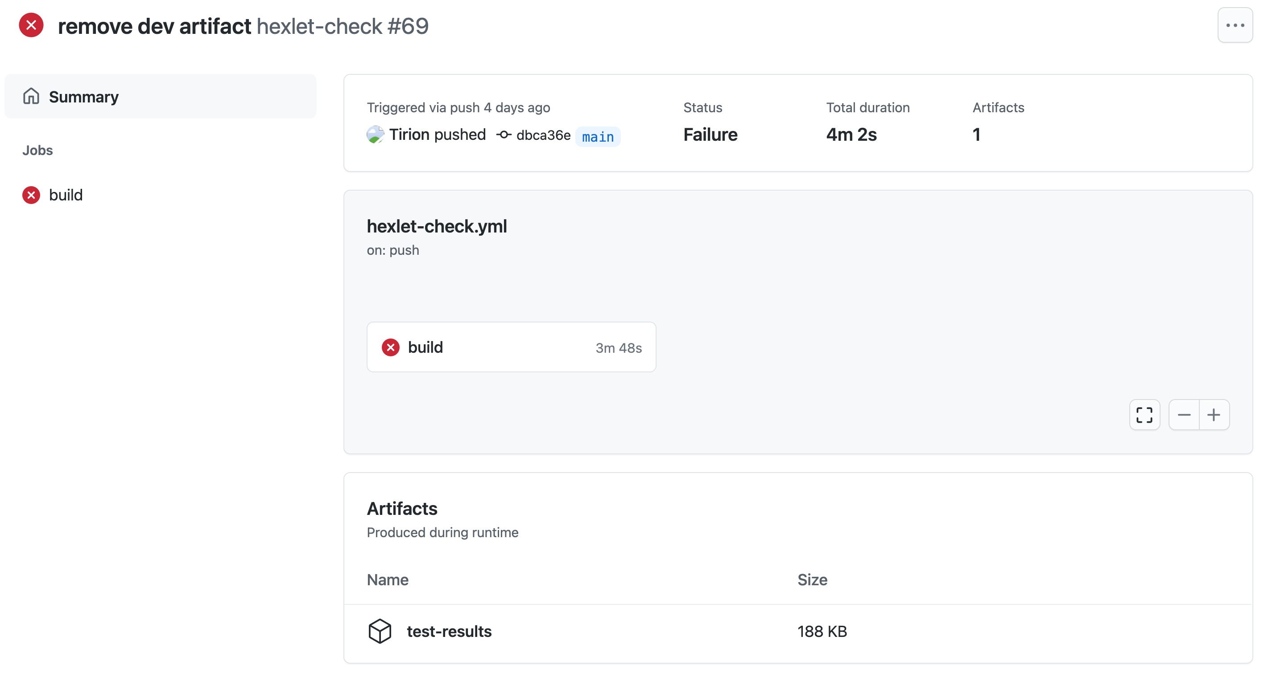Click the hexlet-check.yml workflow file title
Image resolution: width=1264 pixels, height=677 pixels.
pyautogui.click(x=437, y=226)
